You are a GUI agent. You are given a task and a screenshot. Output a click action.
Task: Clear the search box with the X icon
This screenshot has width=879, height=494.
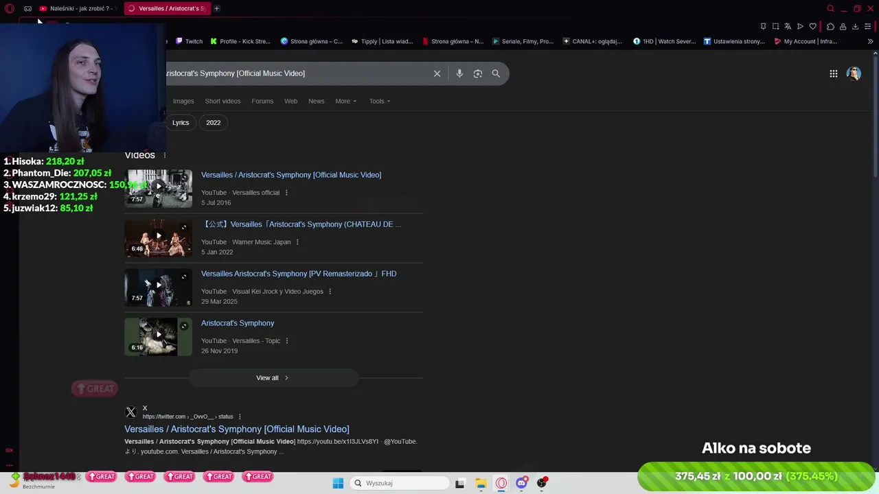[437, 73]
